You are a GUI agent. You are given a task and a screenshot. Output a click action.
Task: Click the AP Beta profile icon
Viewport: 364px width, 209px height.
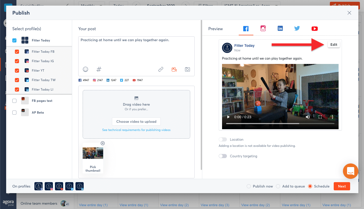coord(25,113)
